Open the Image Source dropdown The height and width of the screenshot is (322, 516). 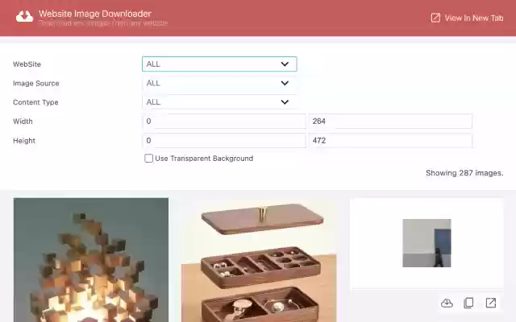pos(219,83)
